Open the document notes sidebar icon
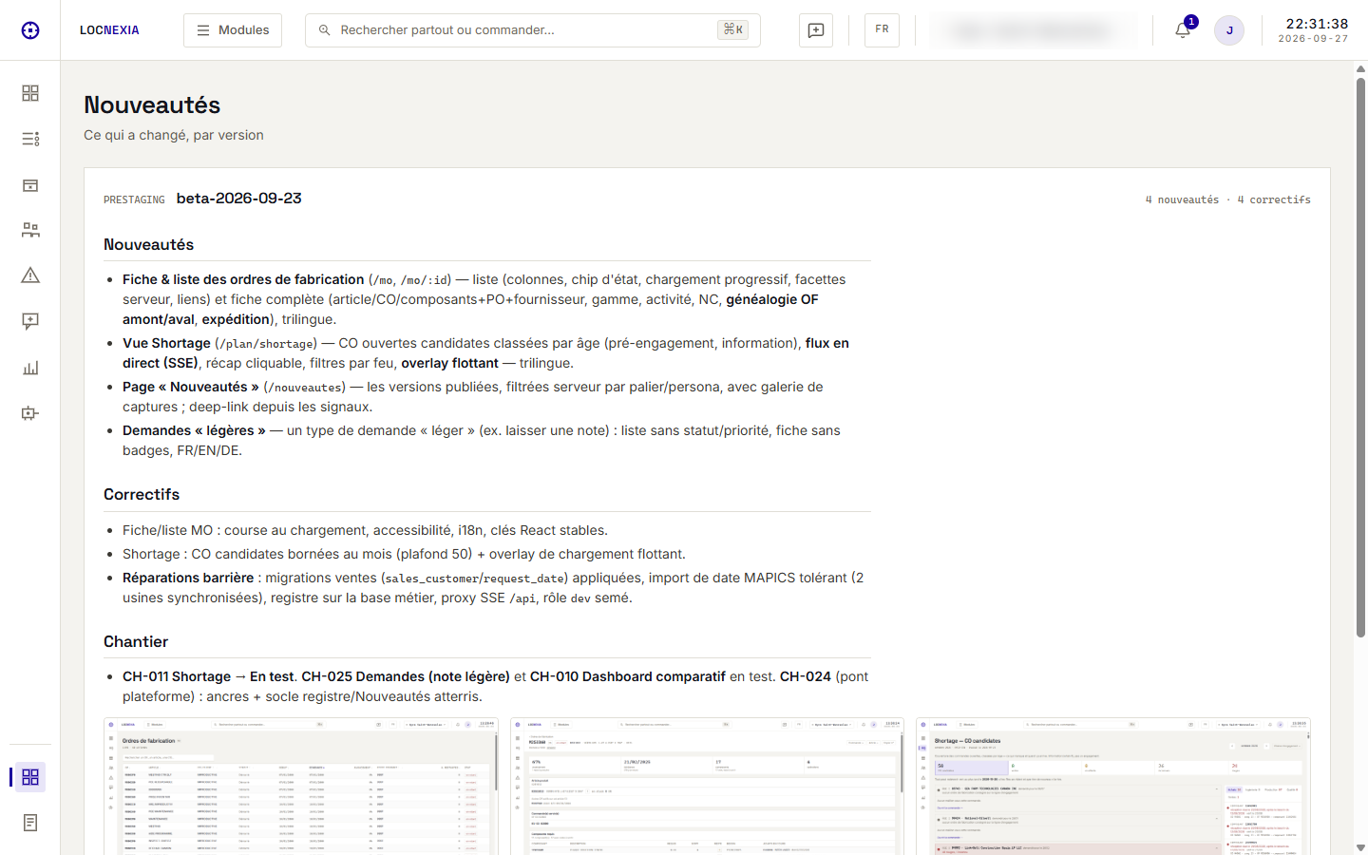 (30, 823)
